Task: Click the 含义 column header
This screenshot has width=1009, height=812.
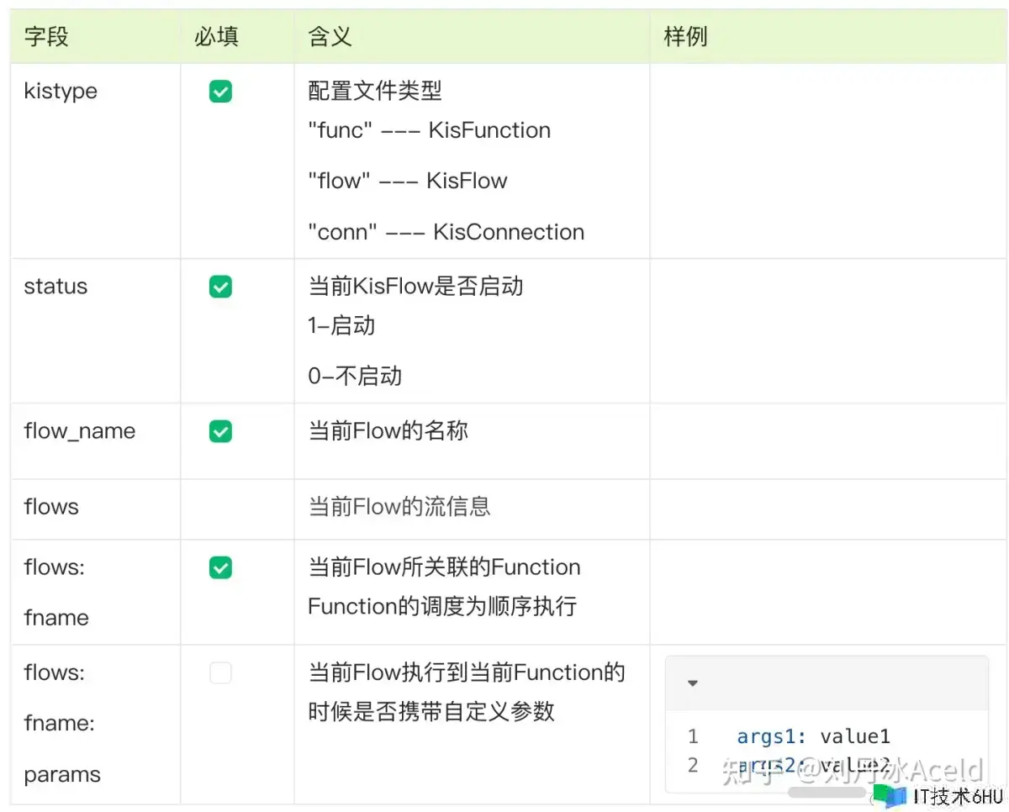Action: [x=330, y=37]
